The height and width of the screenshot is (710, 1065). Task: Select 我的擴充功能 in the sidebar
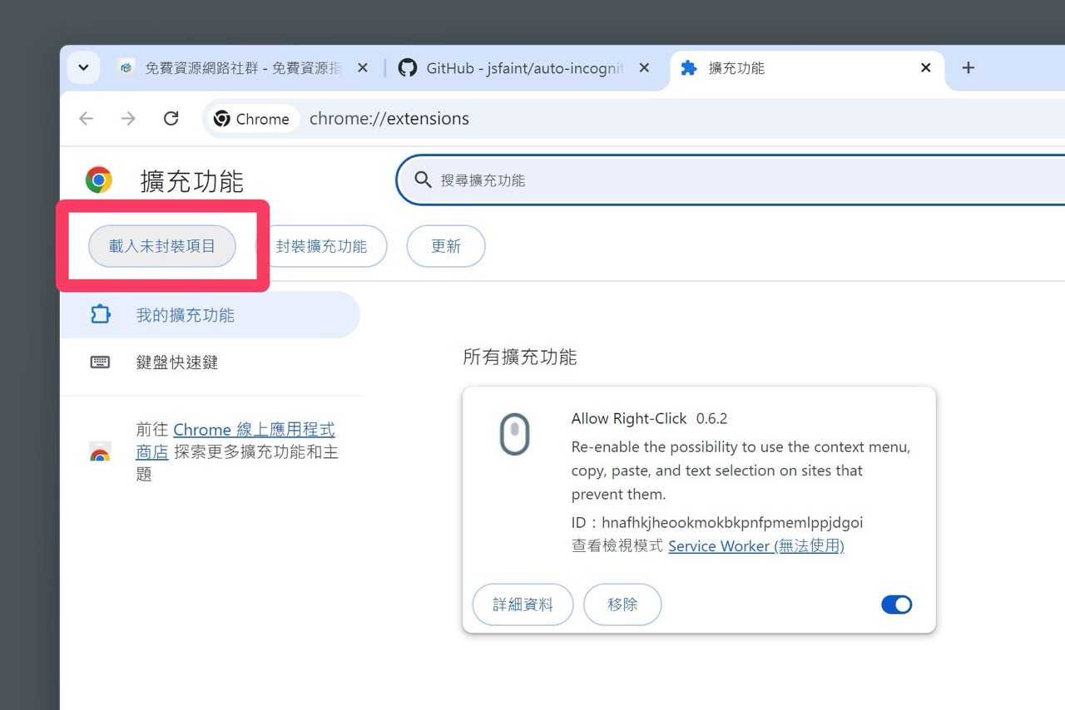click(x=210, y=315)
